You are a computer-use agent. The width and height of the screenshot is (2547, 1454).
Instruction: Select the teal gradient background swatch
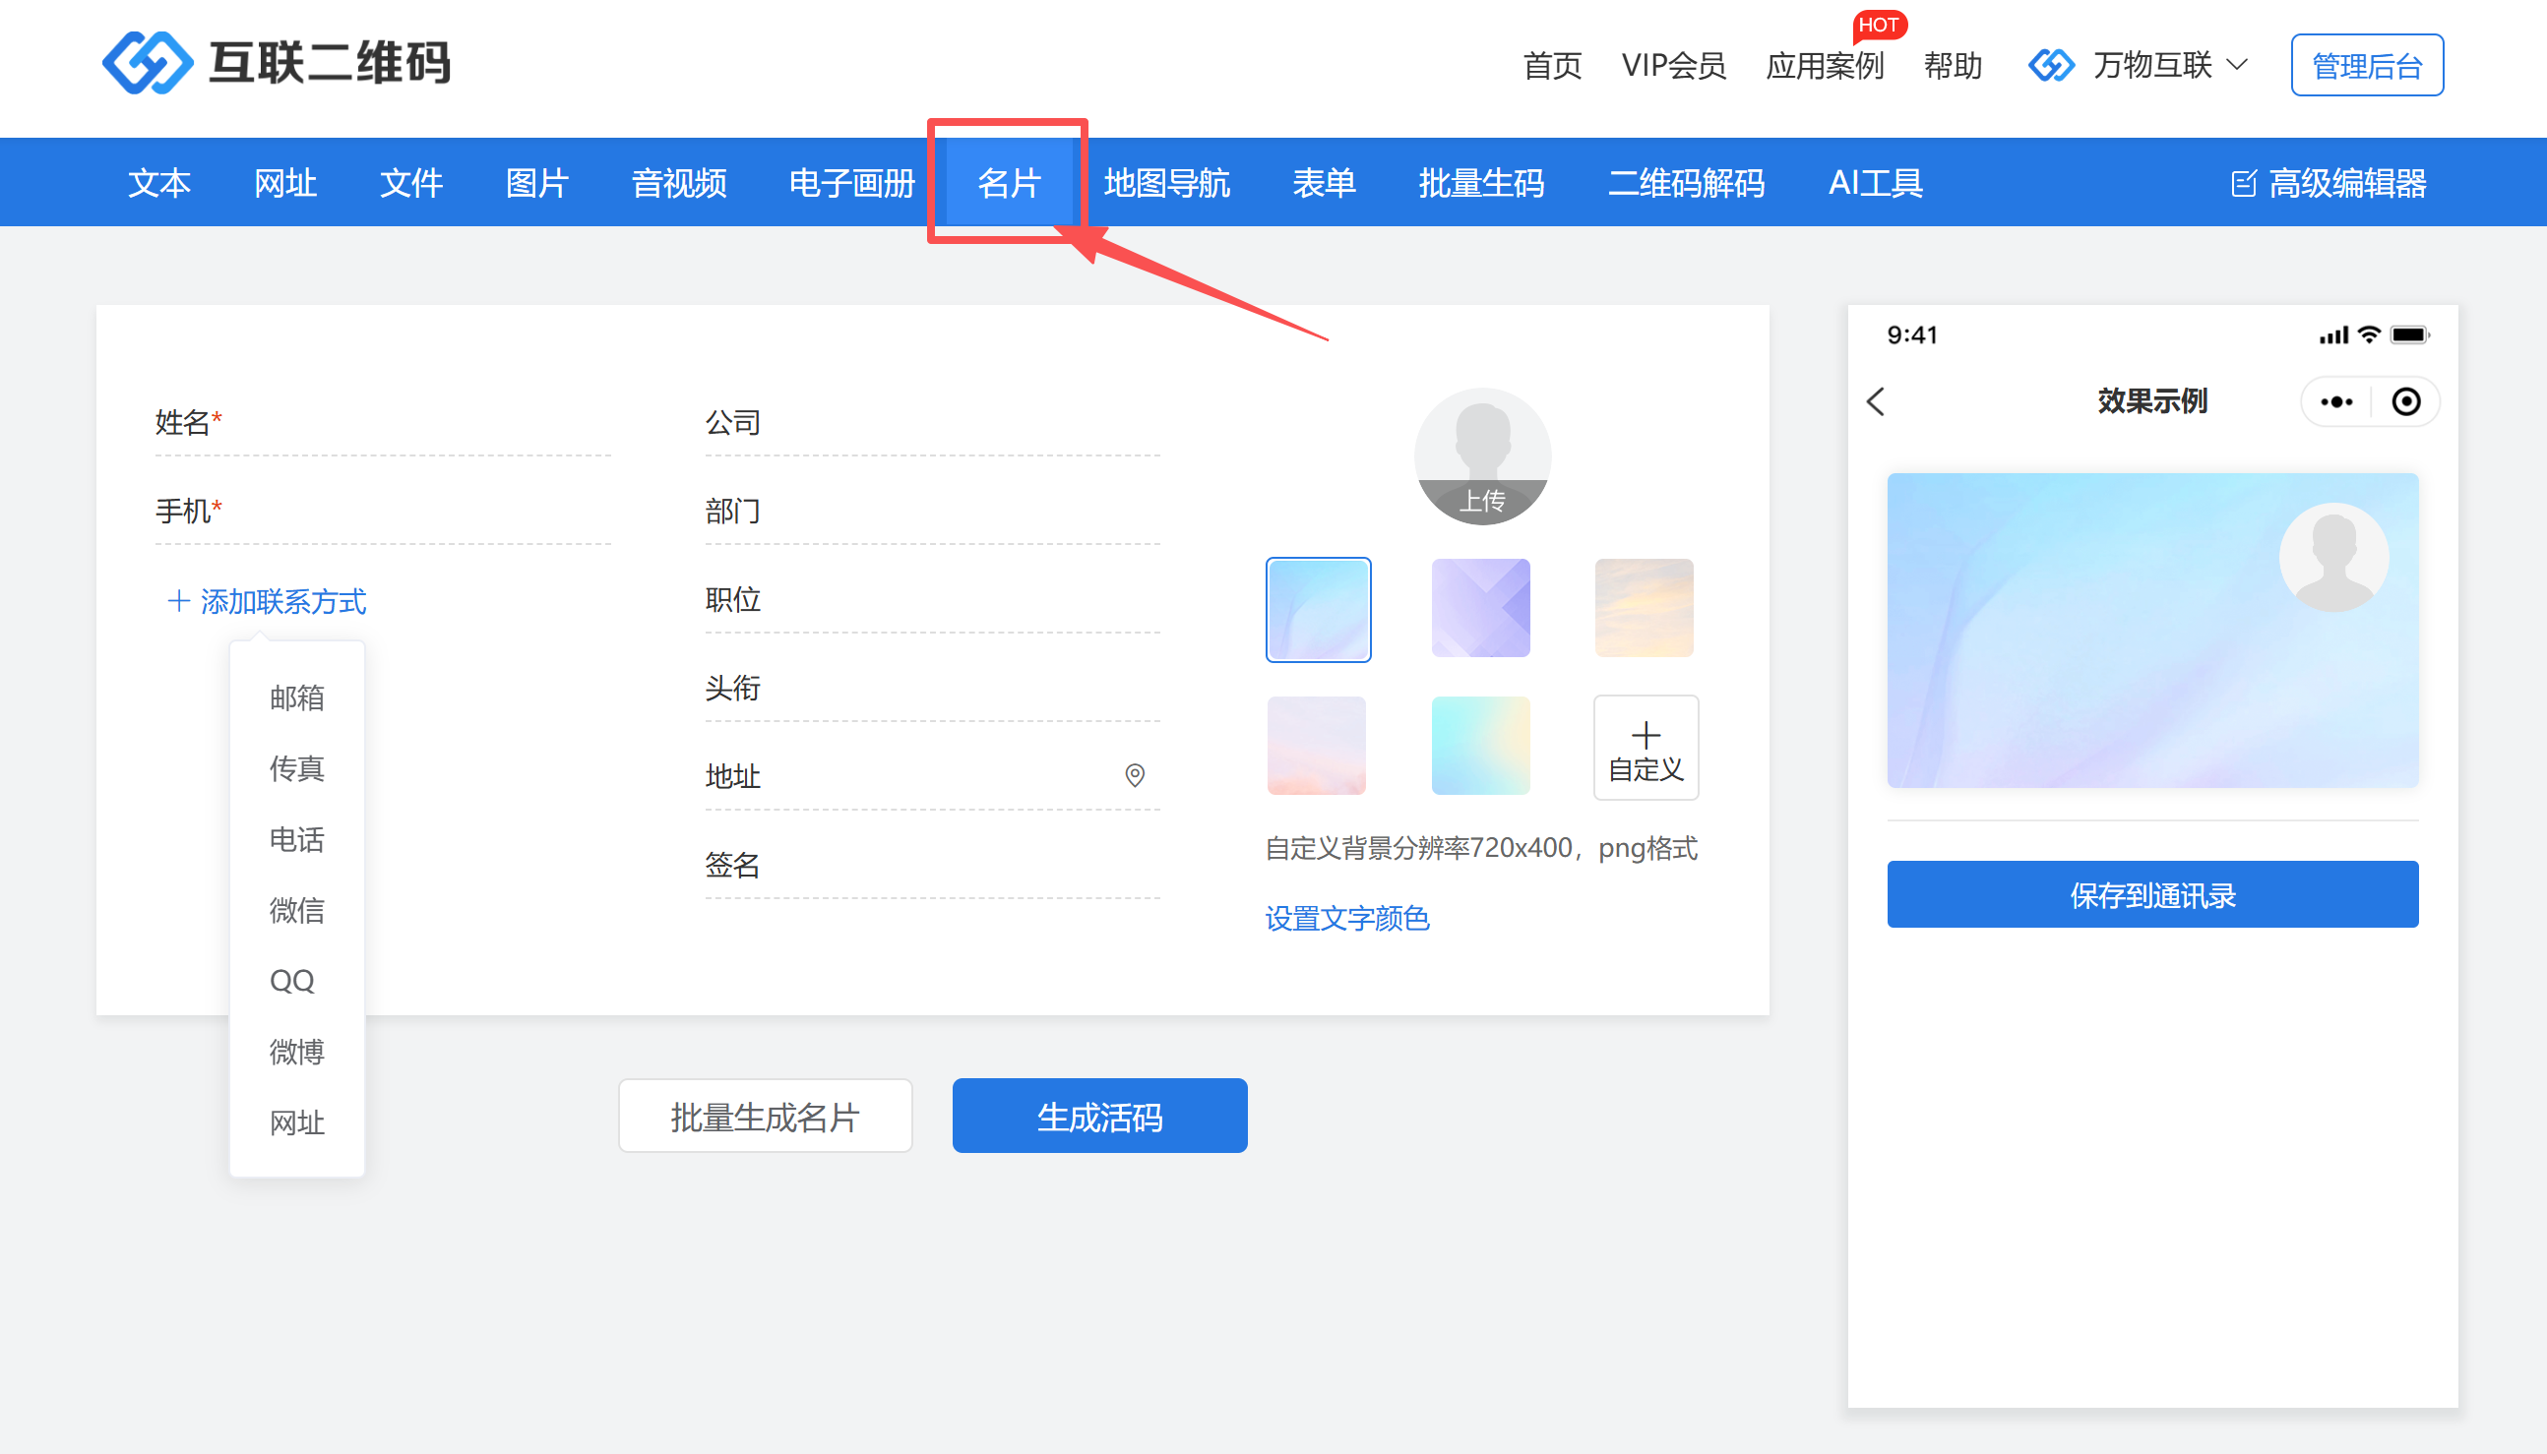1480,746
